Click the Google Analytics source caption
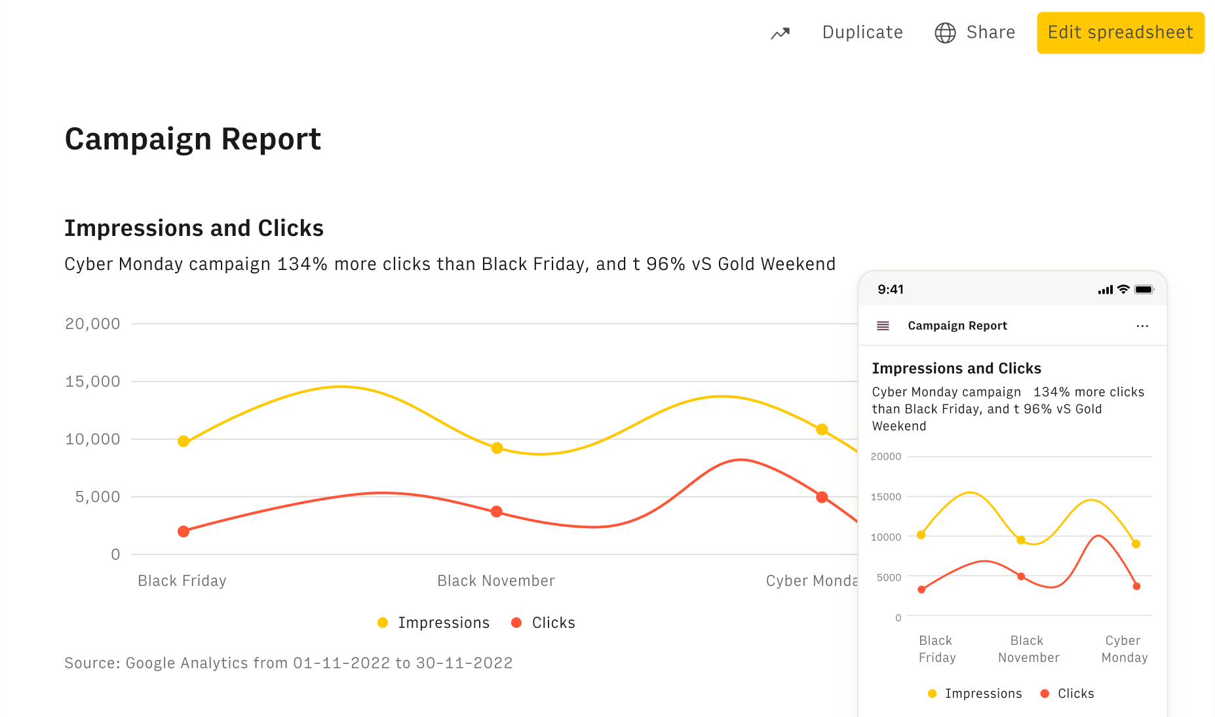Image resolution: width=1215 pixels, height=717 pixels. point(288,663)
